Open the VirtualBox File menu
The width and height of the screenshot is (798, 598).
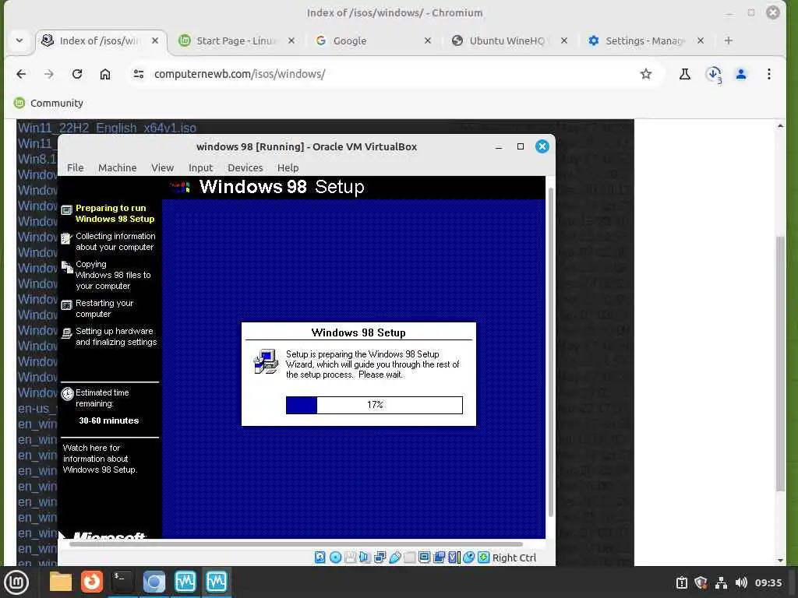pos(76,168)
